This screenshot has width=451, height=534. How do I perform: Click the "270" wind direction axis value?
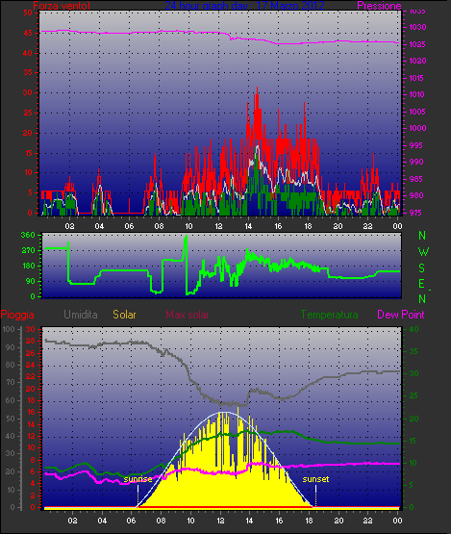[28, 251]
